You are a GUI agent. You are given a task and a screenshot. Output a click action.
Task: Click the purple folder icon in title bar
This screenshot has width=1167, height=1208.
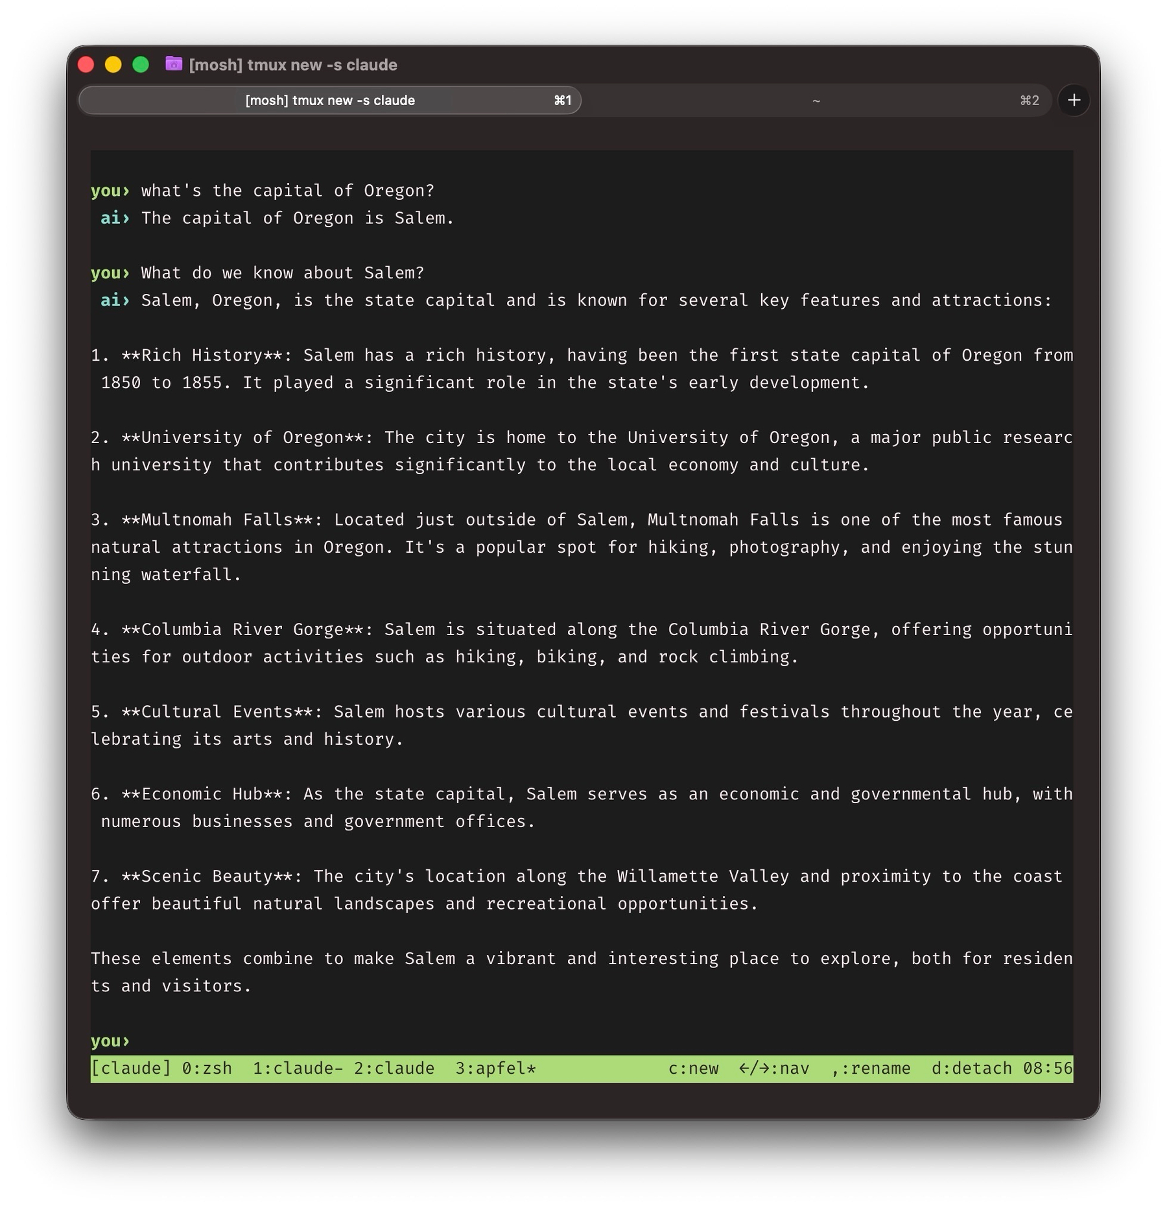point(174,64)
